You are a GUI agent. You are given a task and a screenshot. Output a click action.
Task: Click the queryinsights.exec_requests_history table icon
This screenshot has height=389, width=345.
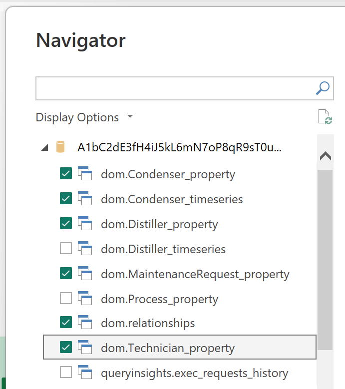click(x=85, y=372)
